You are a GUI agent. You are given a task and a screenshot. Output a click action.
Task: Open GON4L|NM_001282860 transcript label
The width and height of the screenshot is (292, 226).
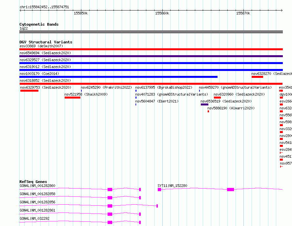click(x=37, y=186)
